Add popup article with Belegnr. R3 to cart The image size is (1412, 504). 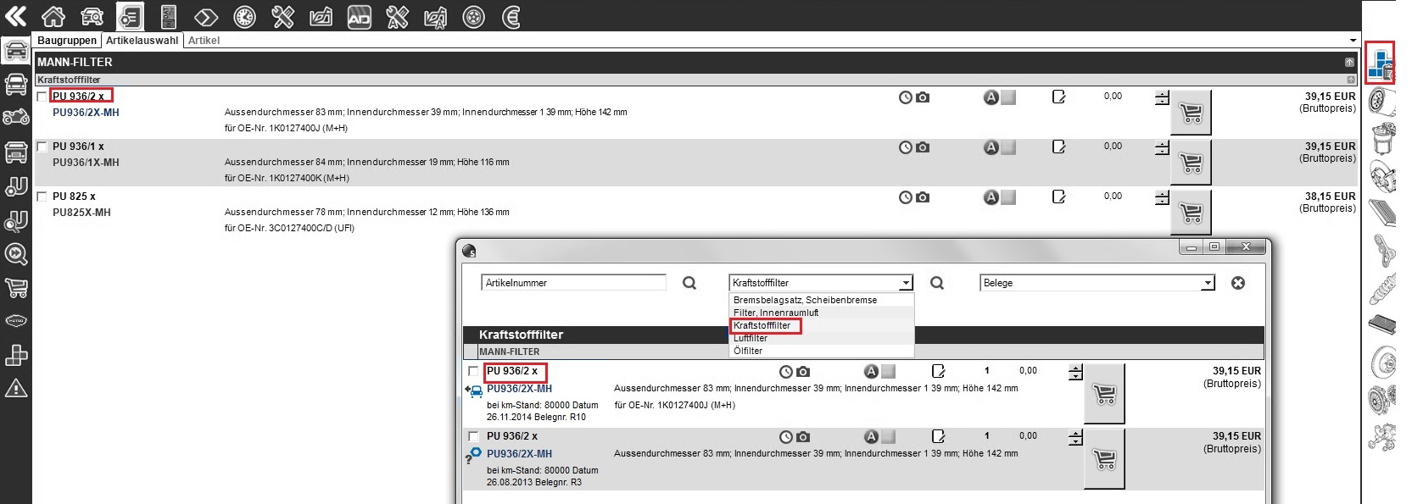click(x=1104, y=458)
